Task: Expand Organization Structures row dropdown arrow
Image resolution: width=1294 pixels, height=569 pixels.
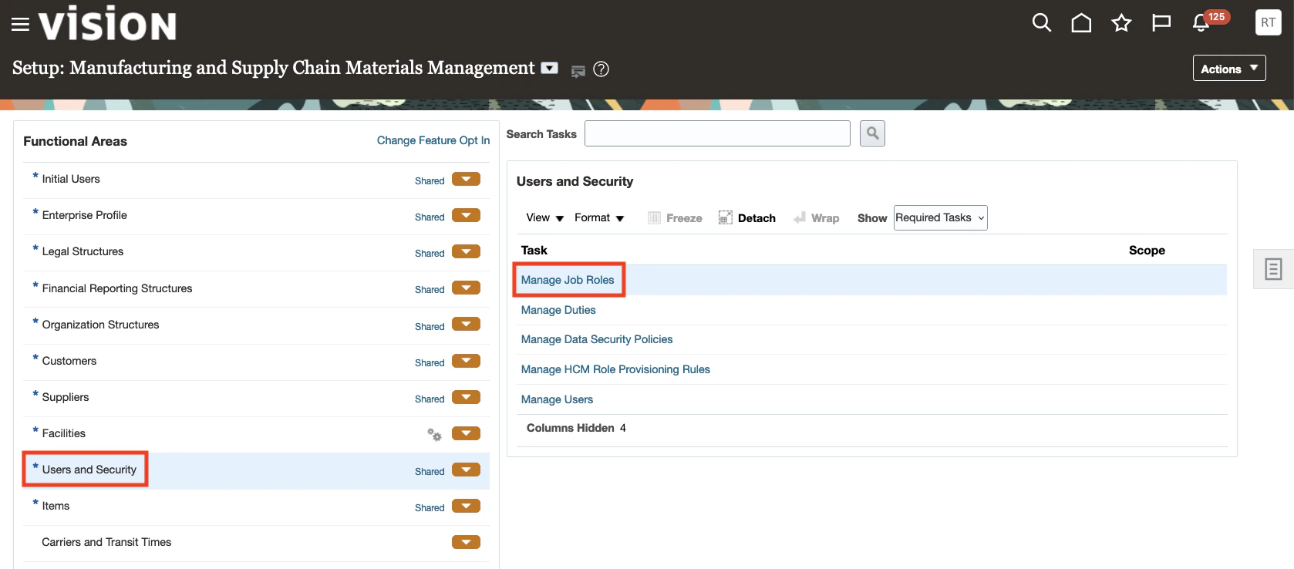Action: click(466, 324)
